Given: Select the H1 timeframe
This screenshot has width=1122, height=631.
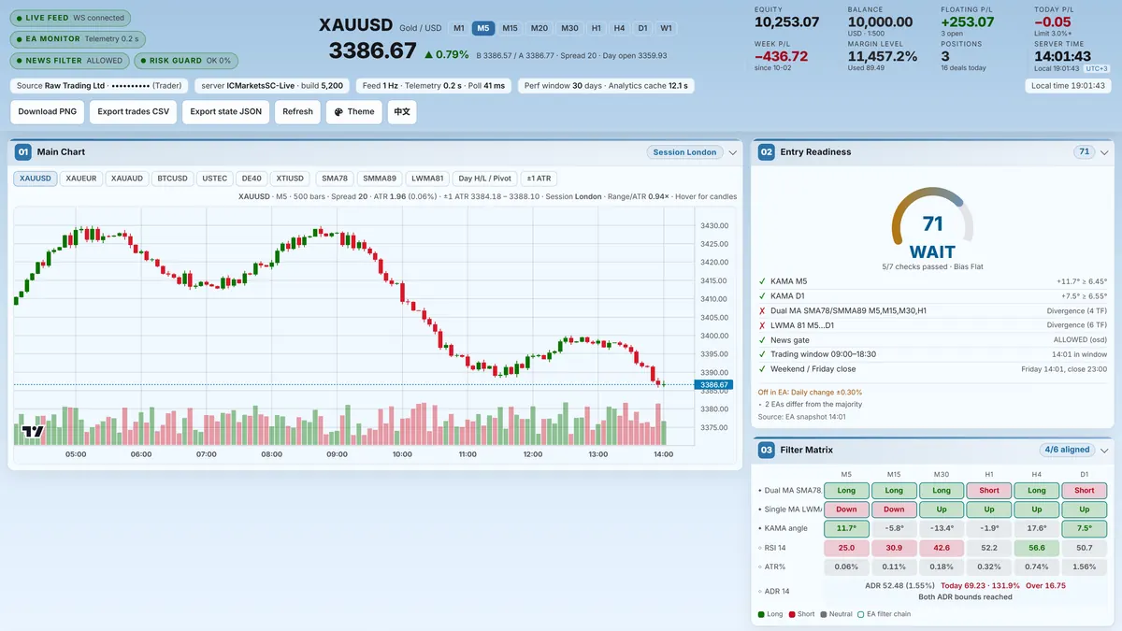Looking at the screenshot, I should (597, 28).
